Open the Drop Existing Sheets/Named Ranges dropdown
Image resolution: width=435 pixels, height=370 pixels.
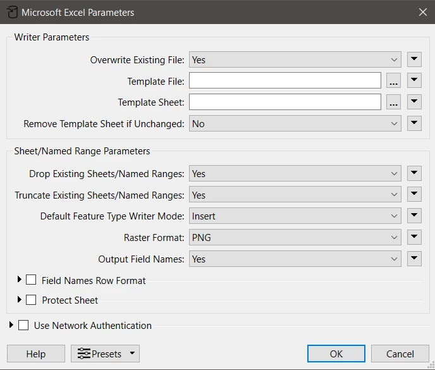point(295,173)
